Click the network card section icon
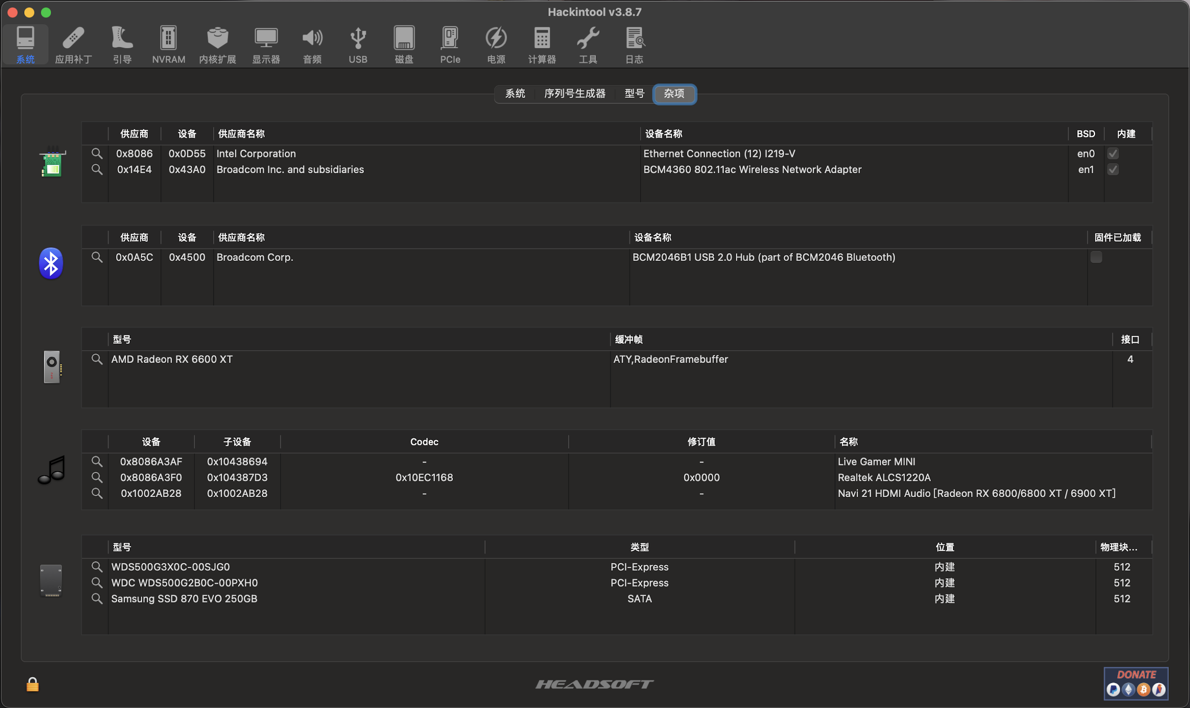Viewport: 1190px width, 708px height. click(x=52, y=162)
